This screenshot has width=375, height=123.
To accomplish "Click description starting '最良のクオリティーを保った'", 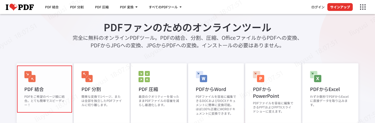I will (x=159, y=101).
